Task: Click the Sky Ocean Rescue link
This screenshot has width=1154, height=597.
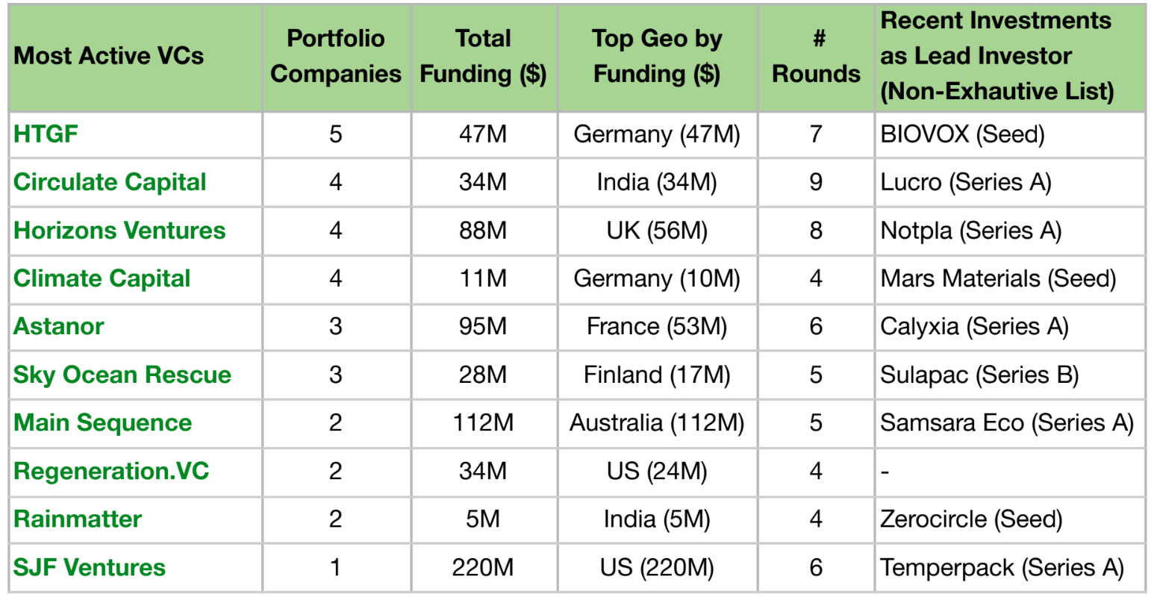Action: [122, 375]
